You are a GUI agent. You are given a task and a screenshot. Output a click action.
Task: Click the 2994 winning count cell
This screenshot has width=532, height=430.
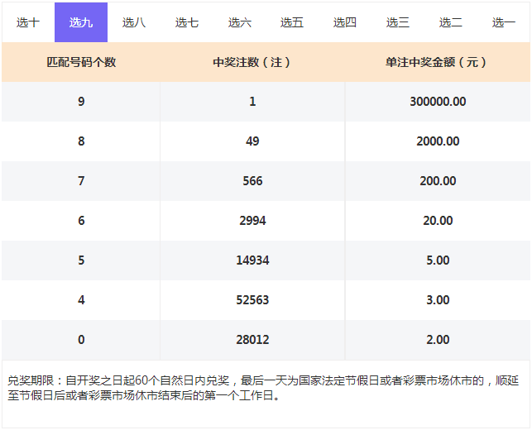click(252, 221)
